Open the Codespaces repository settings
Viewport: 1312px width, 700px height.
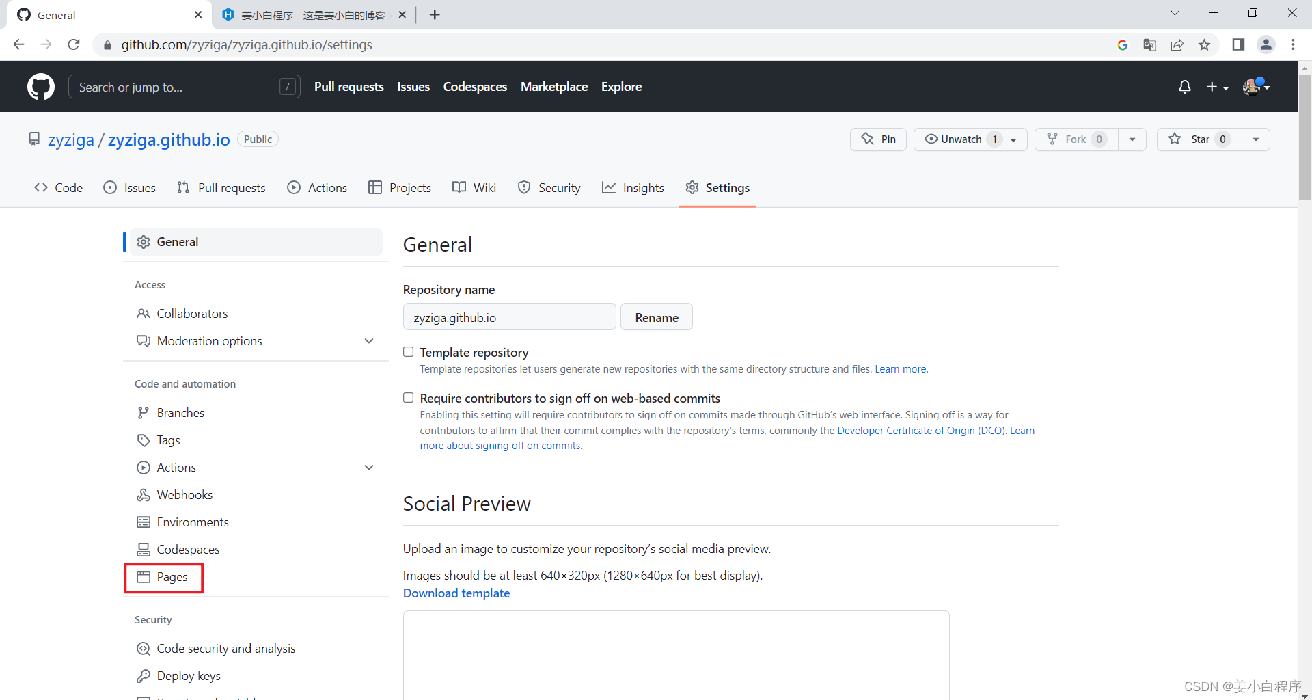click(188, 549)
